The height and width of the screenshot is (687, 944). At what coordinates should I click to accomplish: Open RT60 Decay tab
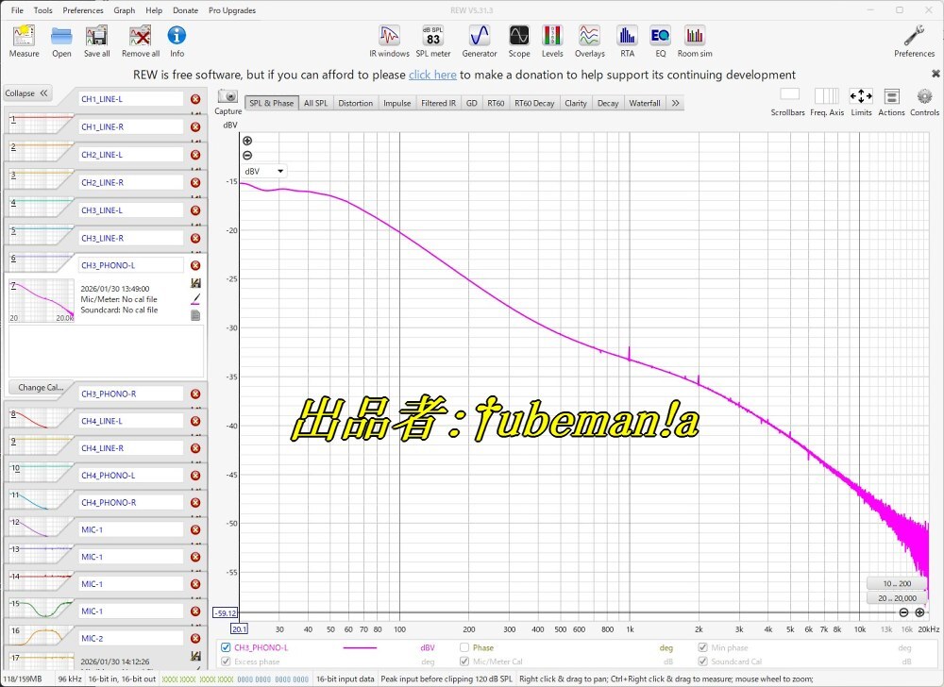coord(534,103)
